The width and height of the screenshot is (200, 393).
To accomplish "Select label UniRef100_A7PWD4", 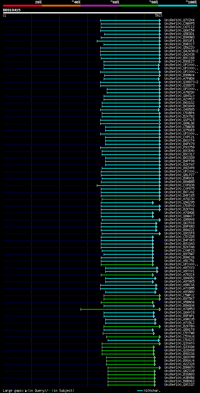I will click(179, 78).
